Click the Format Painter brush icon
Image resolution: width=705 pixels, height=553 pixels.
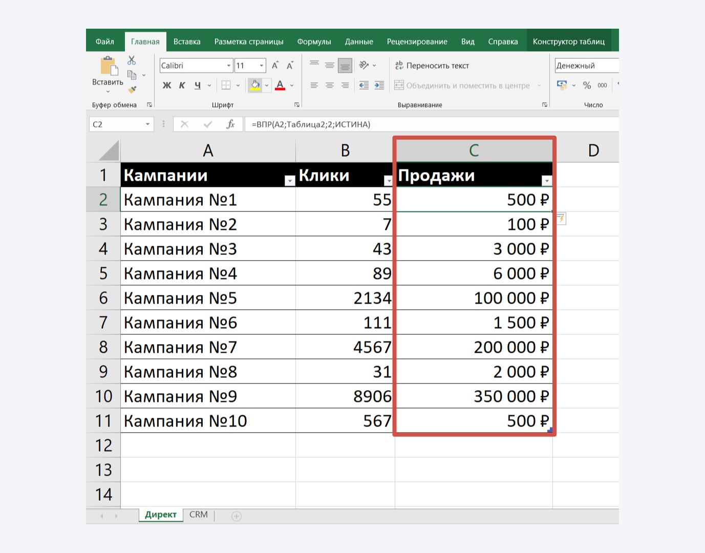(132, 90)
